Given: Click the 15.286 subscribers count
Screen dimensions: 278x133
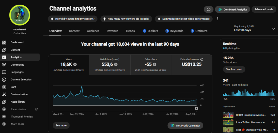Looking at the screenshot, I should 228,58.
